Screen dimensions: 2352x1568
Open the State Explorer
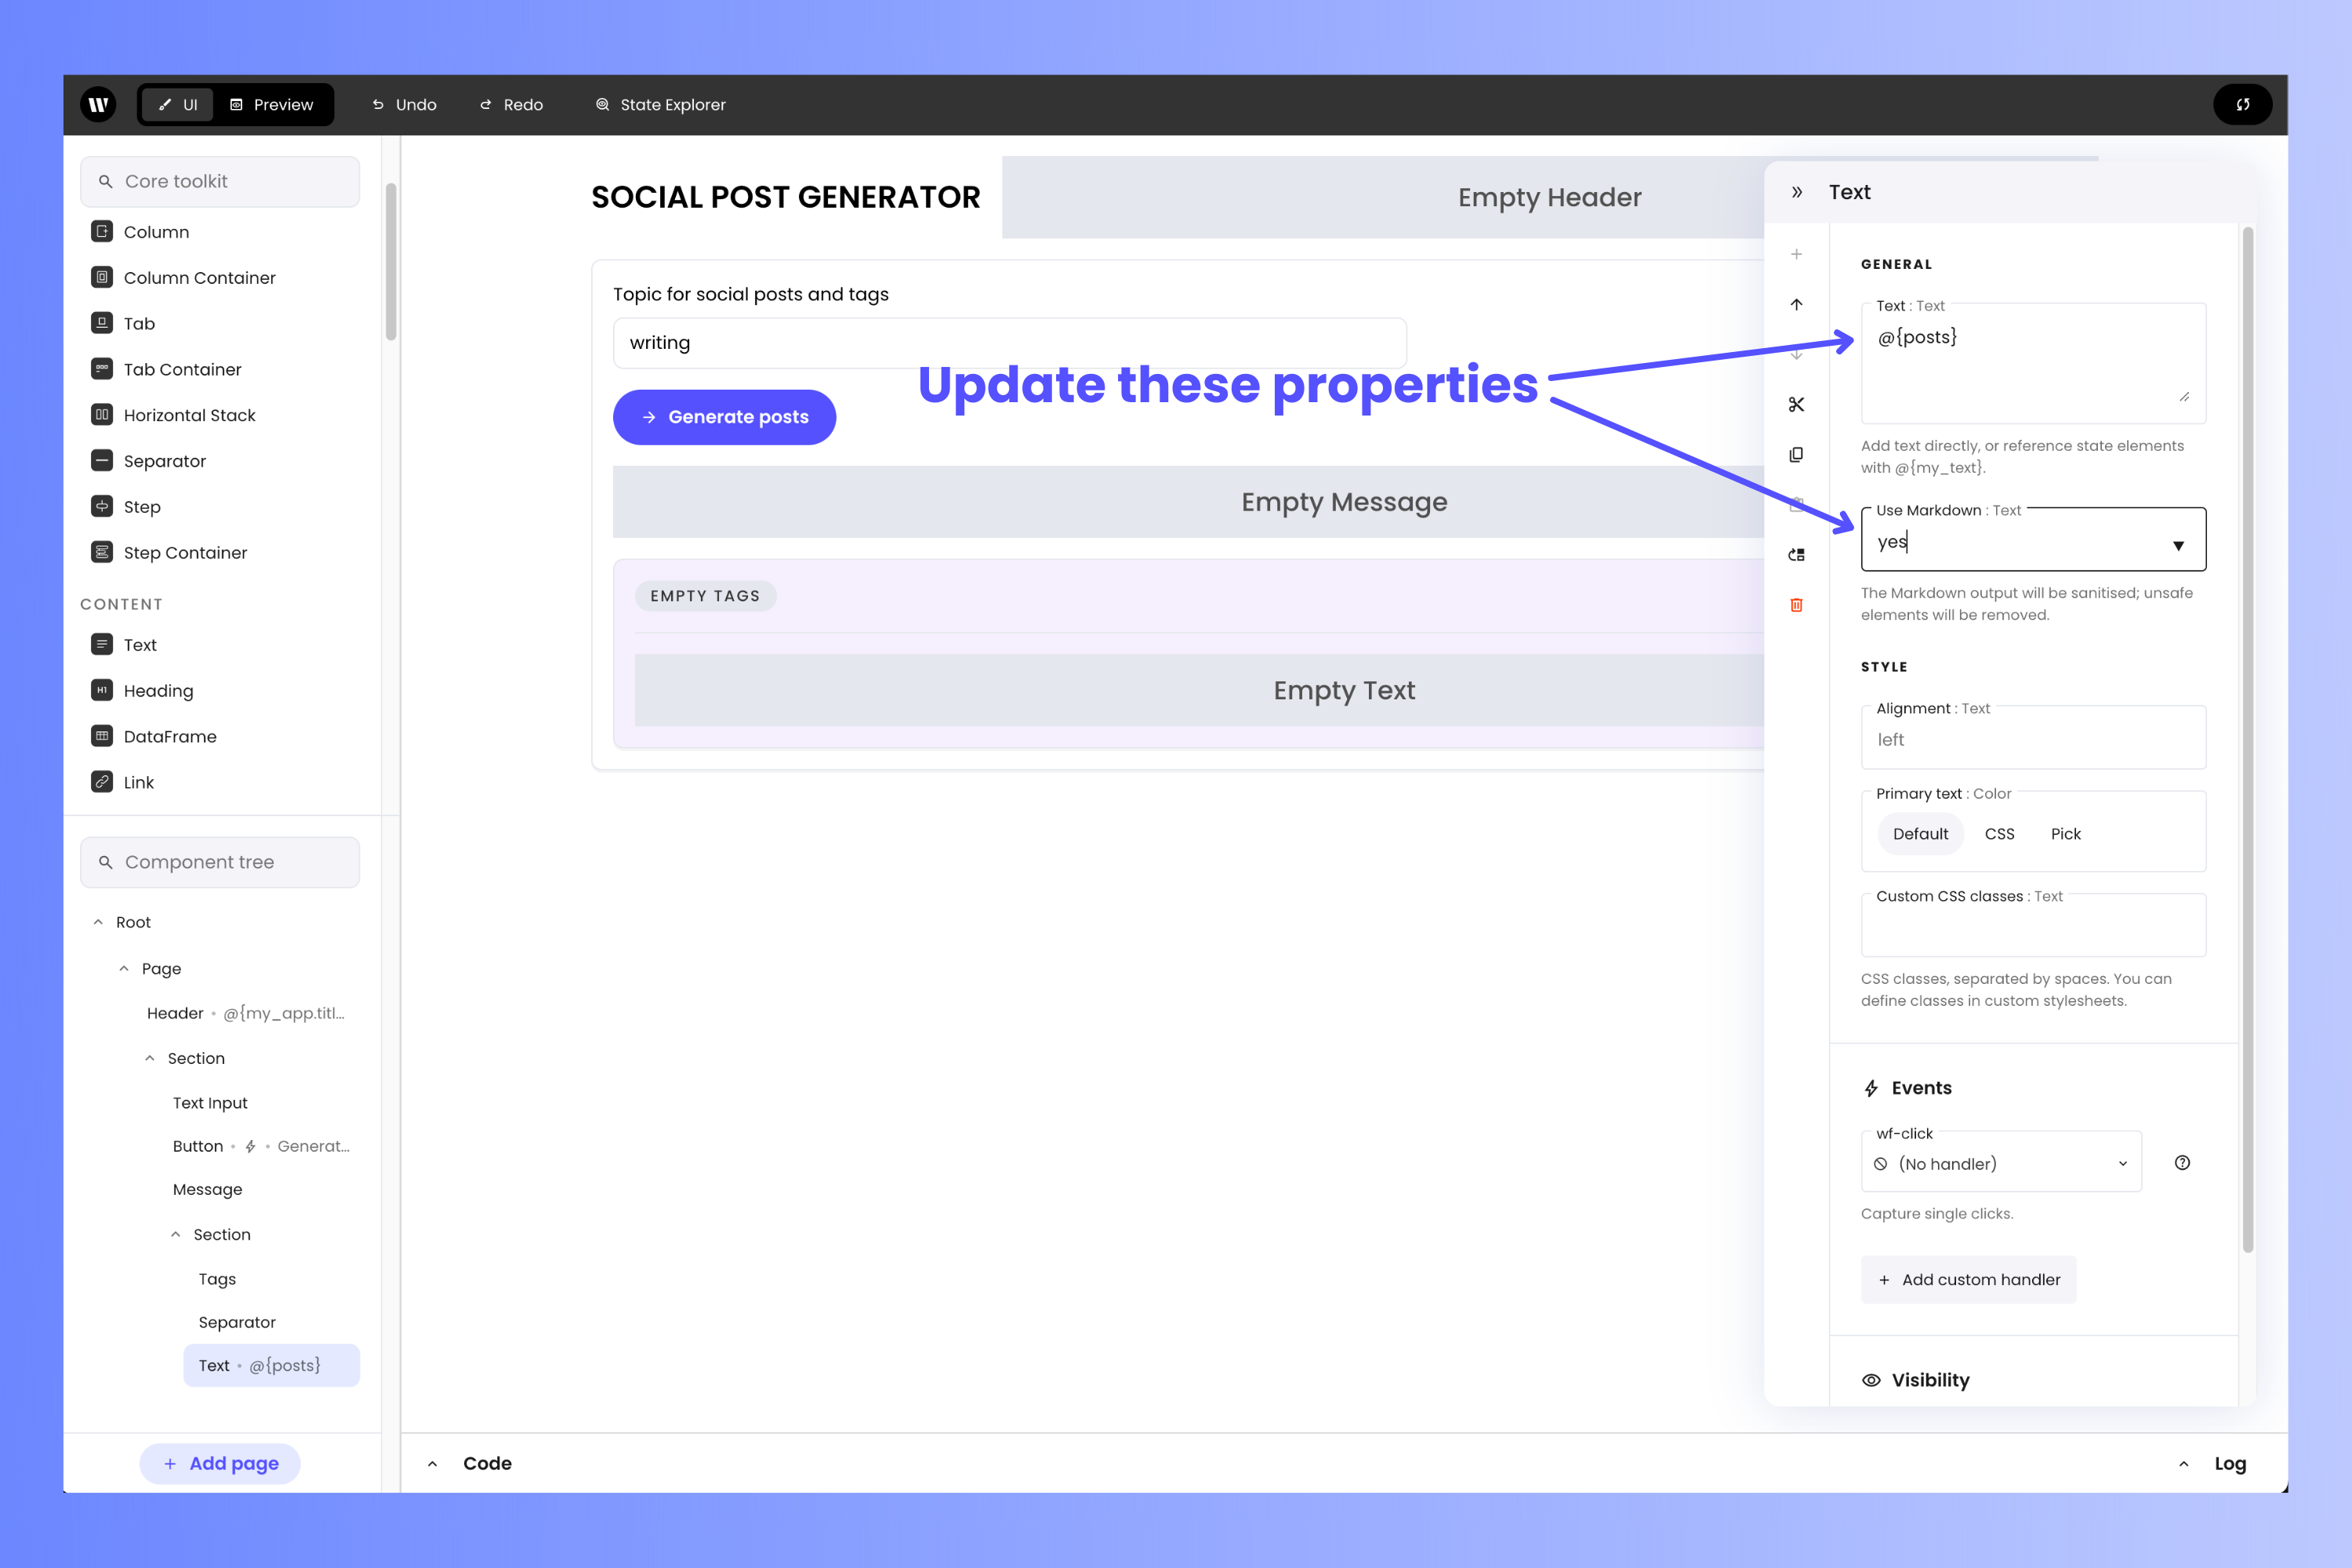660,104
